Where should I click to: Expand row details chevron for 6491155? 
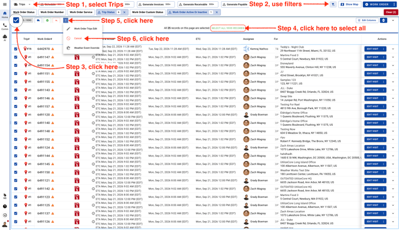(393, 82)
